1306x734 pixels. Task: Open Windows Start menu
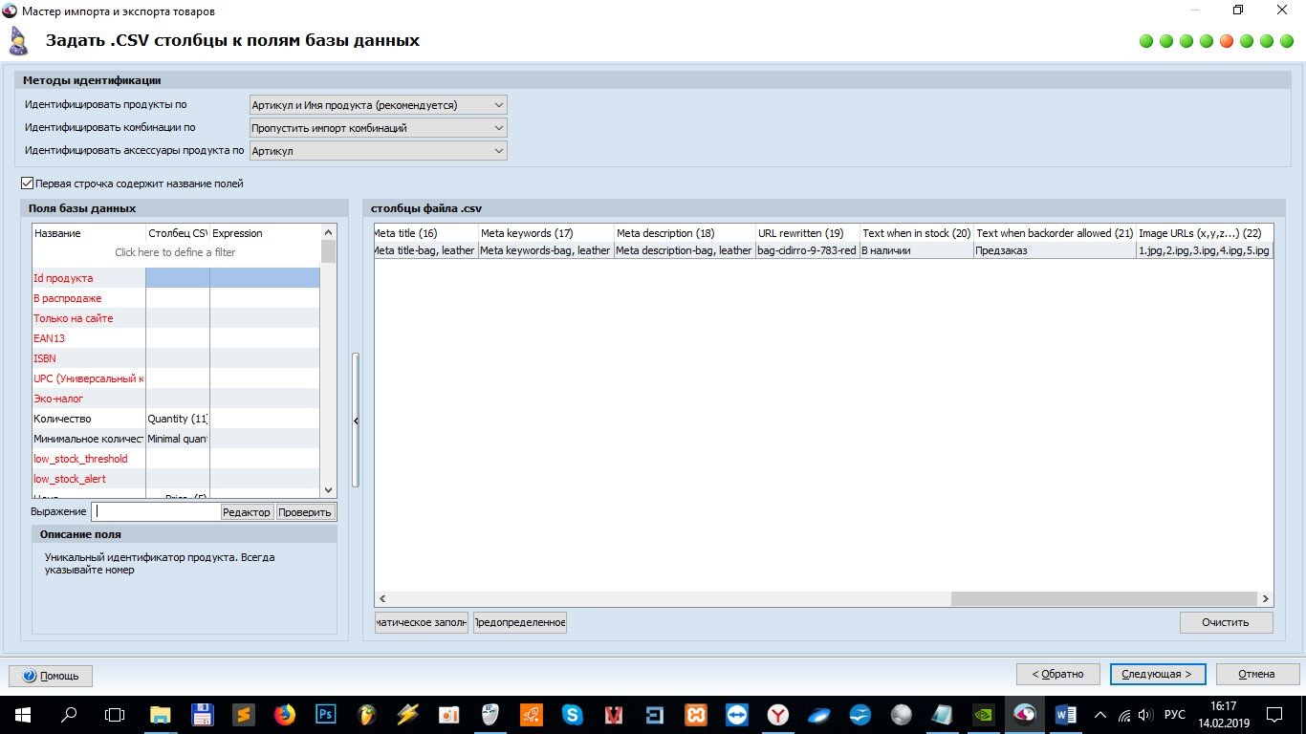coord(22,714)
